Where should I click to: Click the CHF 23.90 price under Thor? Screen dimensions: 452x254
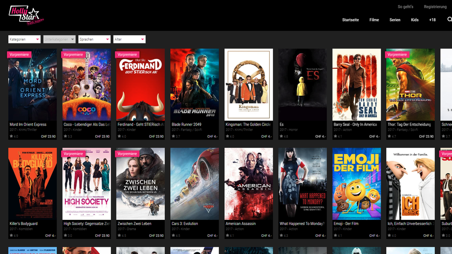[x=426, y=136]
